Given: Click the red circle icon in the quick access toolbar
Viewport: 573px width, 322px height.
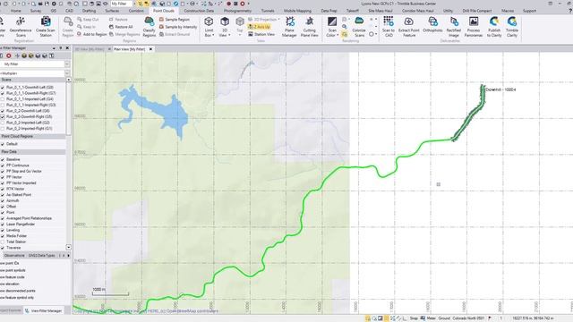Looking at the screenshot, I should coord(243,4).
